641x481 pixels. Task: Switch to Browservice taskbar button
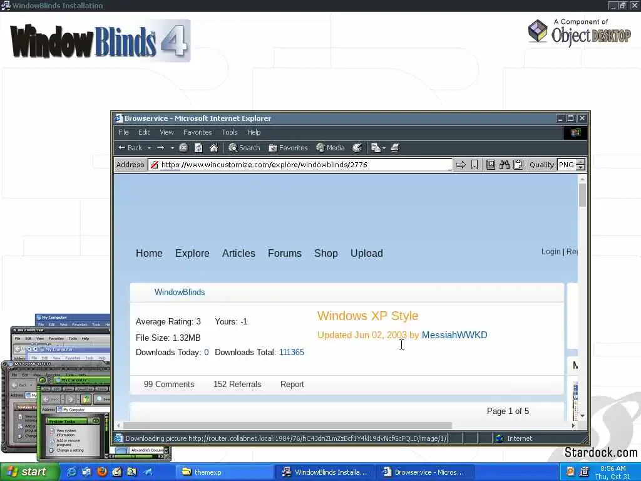[x=426, y=472]
